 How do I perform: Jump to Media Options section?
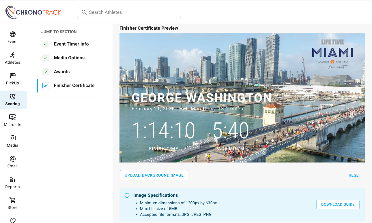[x=69, y=58]
